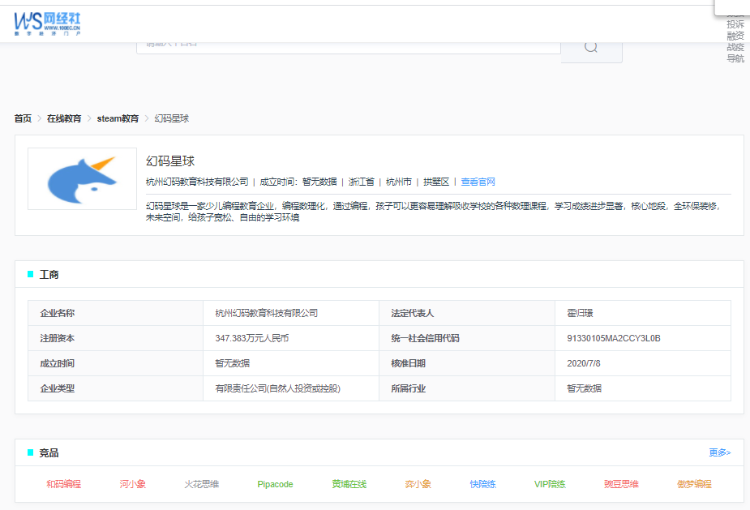The image size is (750, 510).
Task: Select 幻码星球 breadcrumb text
Action: tap(172, 118)
